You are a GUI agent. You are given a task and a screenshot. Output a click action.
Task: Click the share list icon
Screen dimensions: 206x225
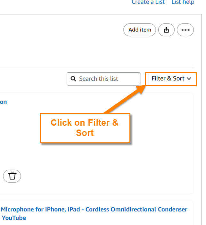pyautogui.click(x=166, y=30)
